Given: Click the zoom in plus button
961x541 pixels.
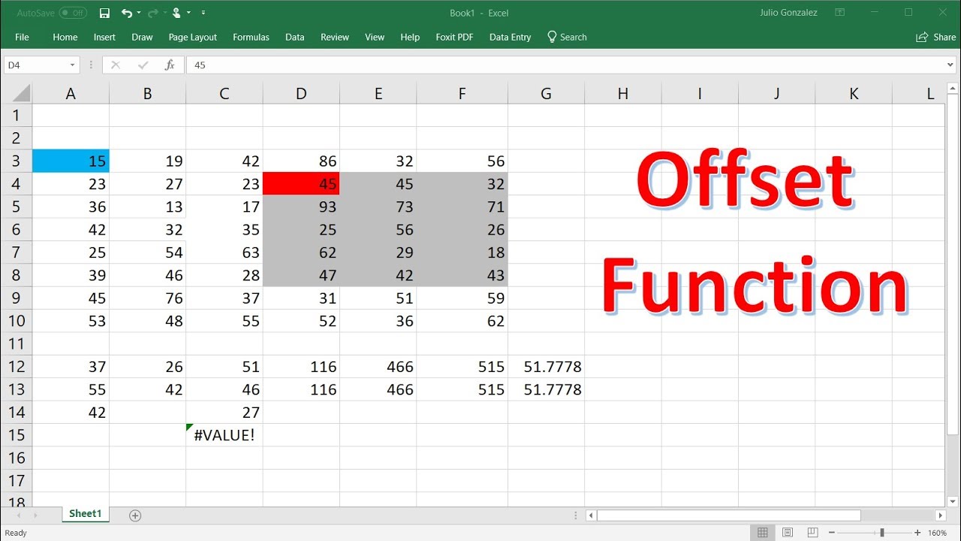Looking at the screenshot, I should [917, 533].
